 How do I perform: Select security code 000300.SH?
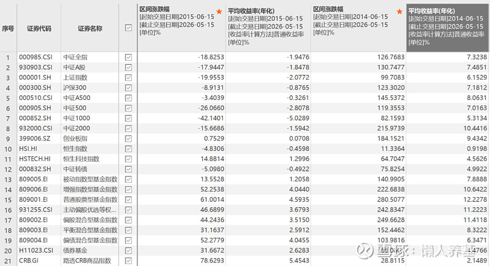coord(35,88)
